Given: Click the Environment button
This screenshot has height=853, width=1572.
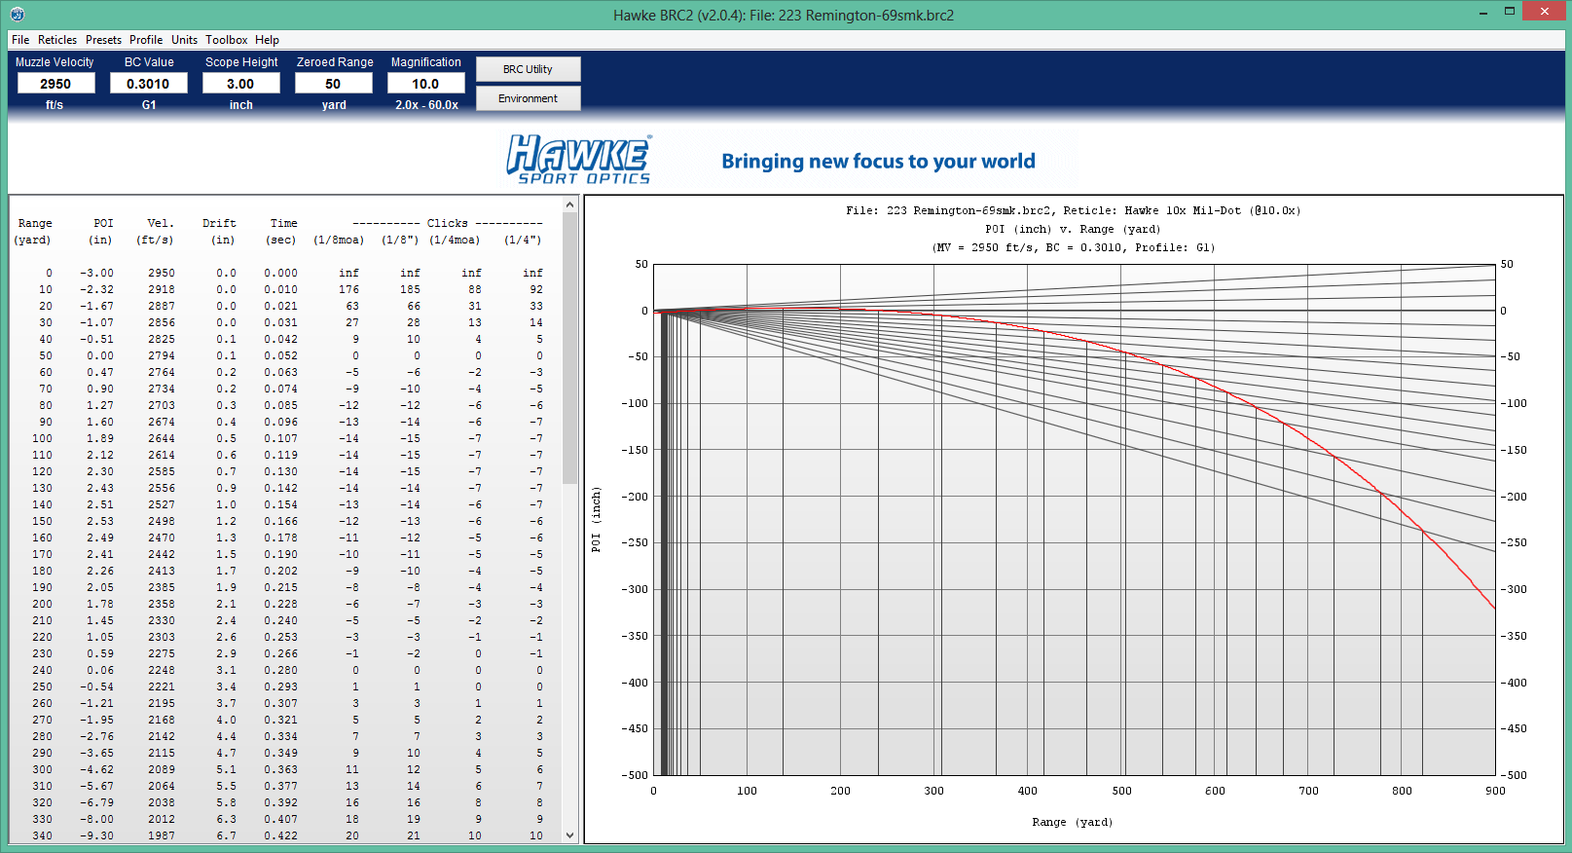Looking at the screenshot, I should point(529,98).
